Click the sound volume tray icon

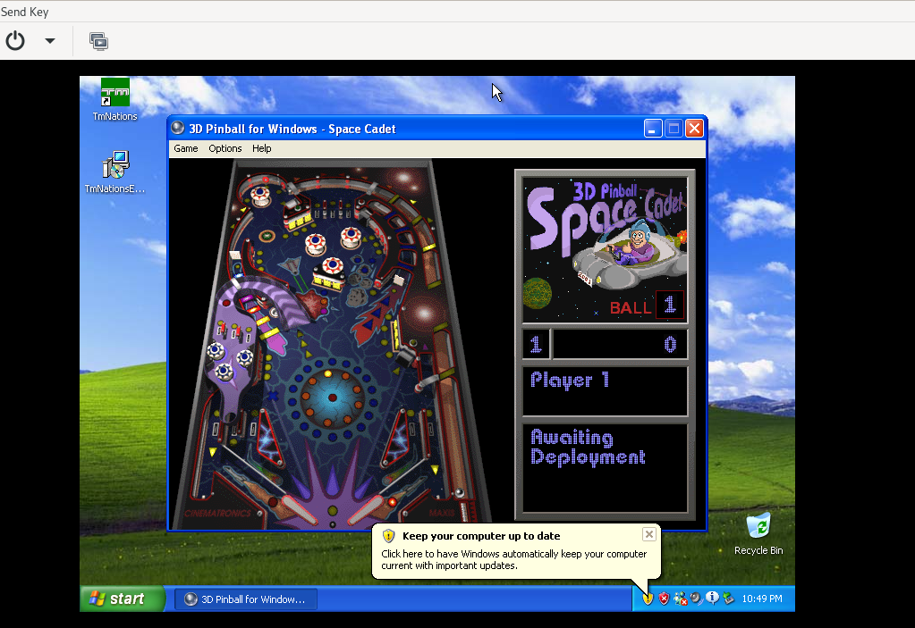(x=696, y=599)
